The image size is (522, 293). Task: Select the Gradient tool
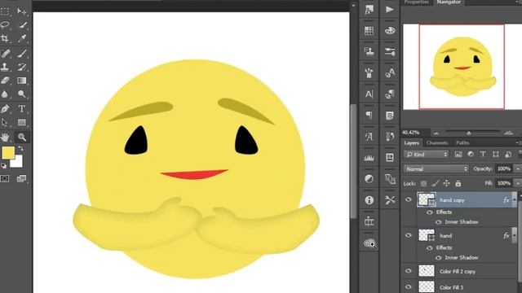tap(22, 81)
